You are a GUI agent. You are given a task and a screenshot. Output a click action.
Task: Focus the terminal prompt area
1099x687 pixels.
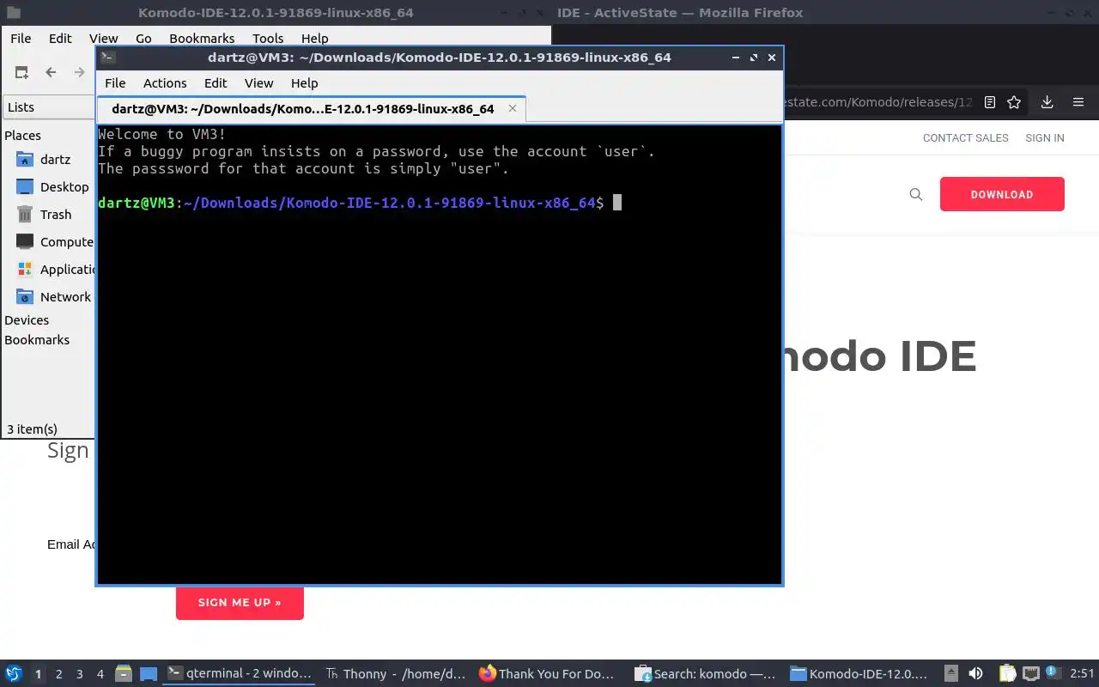coord(440,355)
